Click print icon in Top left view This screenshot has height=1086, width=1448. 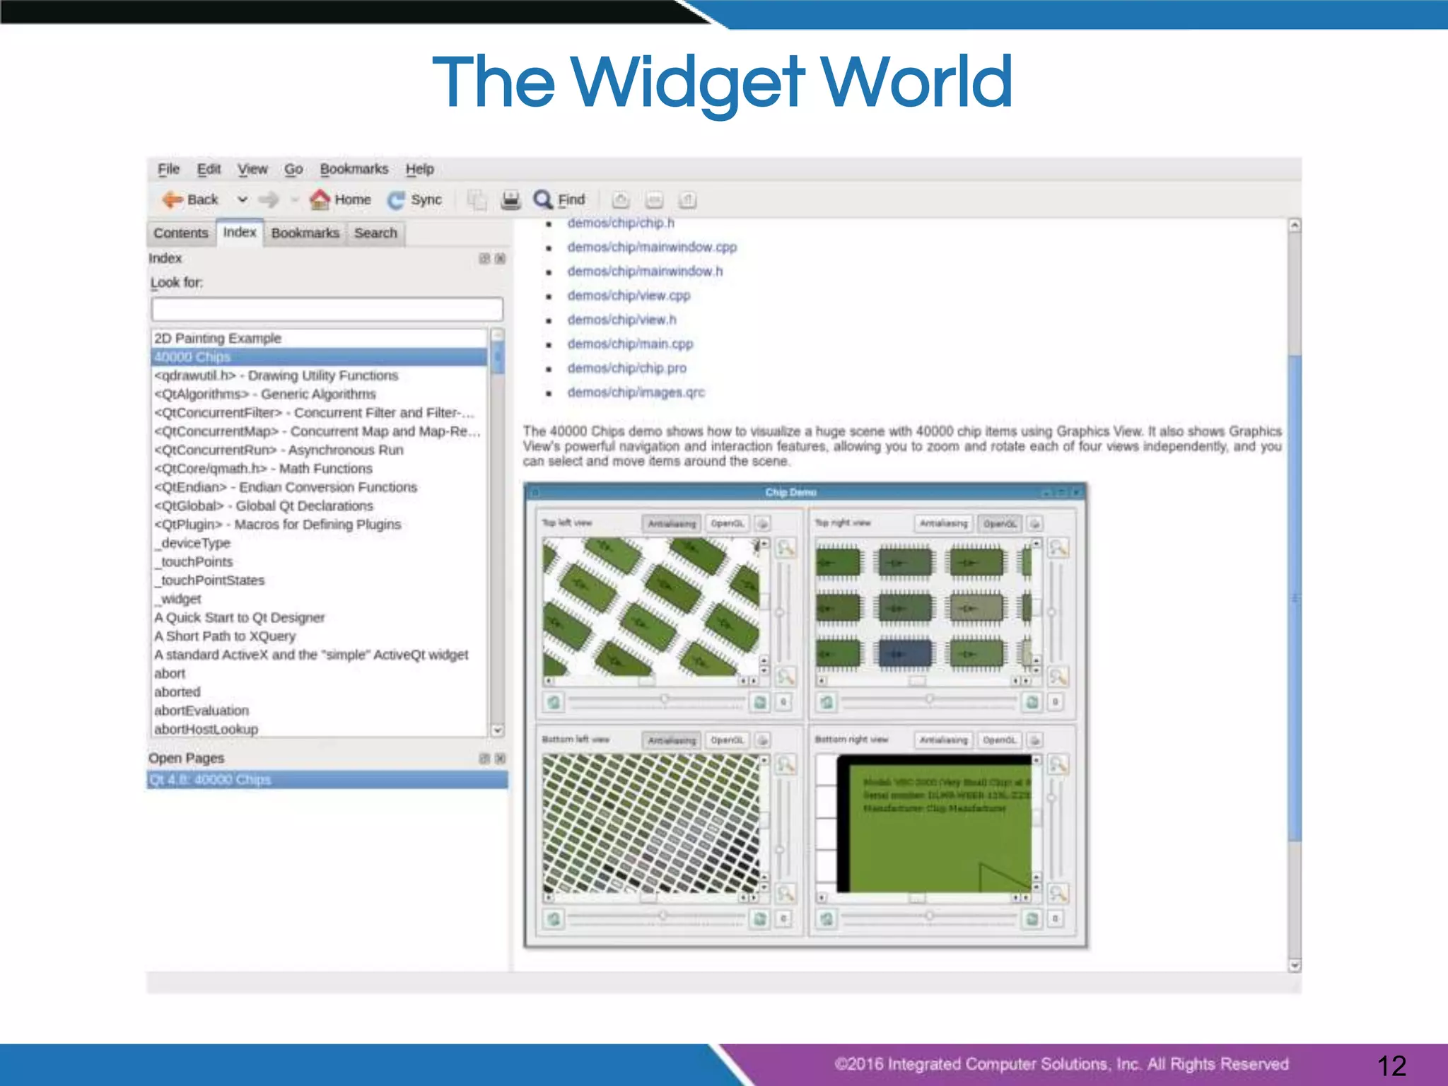762,524
